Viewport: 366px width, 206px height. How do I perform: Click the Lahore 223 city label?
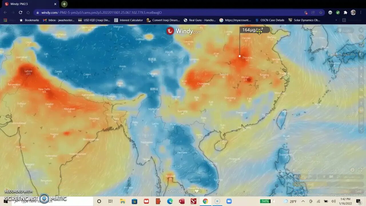click(x=28, y=72)
